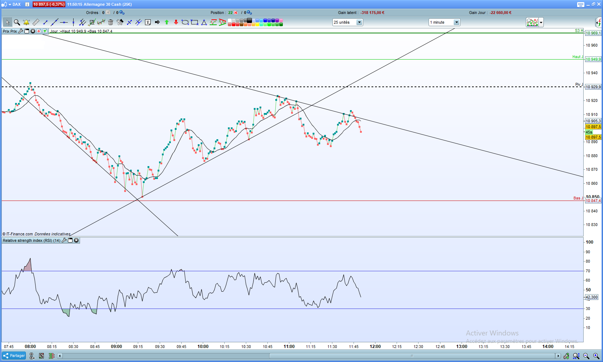Pick the pink color swatch
Screen dimensions: 603x362
tap(281, 20)
